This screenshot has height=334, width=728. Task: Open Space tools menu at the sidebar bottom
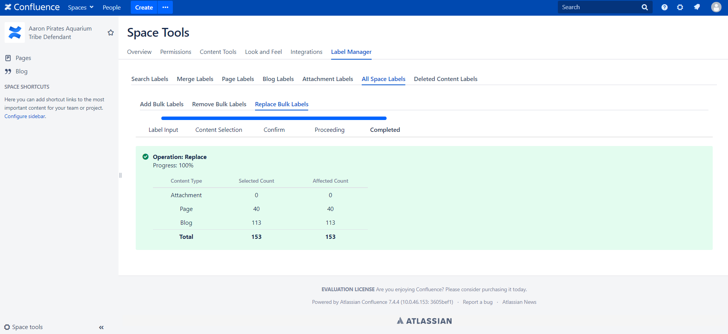[24, 327]
